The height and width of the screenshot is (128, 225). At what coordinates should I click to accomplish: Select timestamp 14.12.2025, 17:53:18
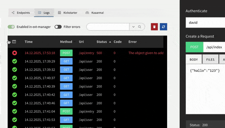pyautogui.click(x=40, y=53)
